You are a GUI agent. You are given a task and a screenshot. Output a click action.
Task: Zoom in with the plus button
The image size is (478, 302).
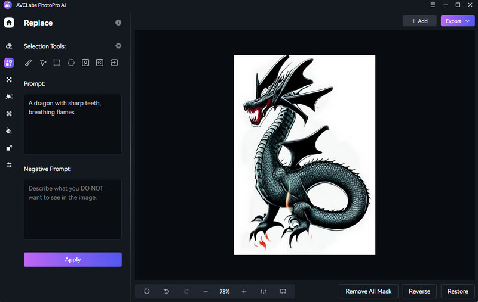coord(244,291)
